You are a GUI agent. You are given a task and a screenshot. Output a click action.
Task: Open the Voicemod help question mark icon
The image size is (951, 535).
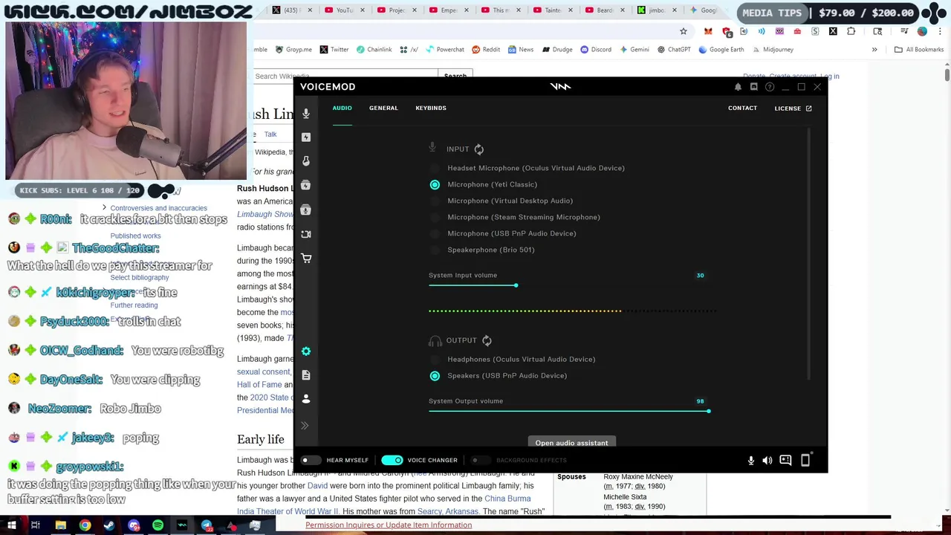pyautogui.click(x=770, y=87)
